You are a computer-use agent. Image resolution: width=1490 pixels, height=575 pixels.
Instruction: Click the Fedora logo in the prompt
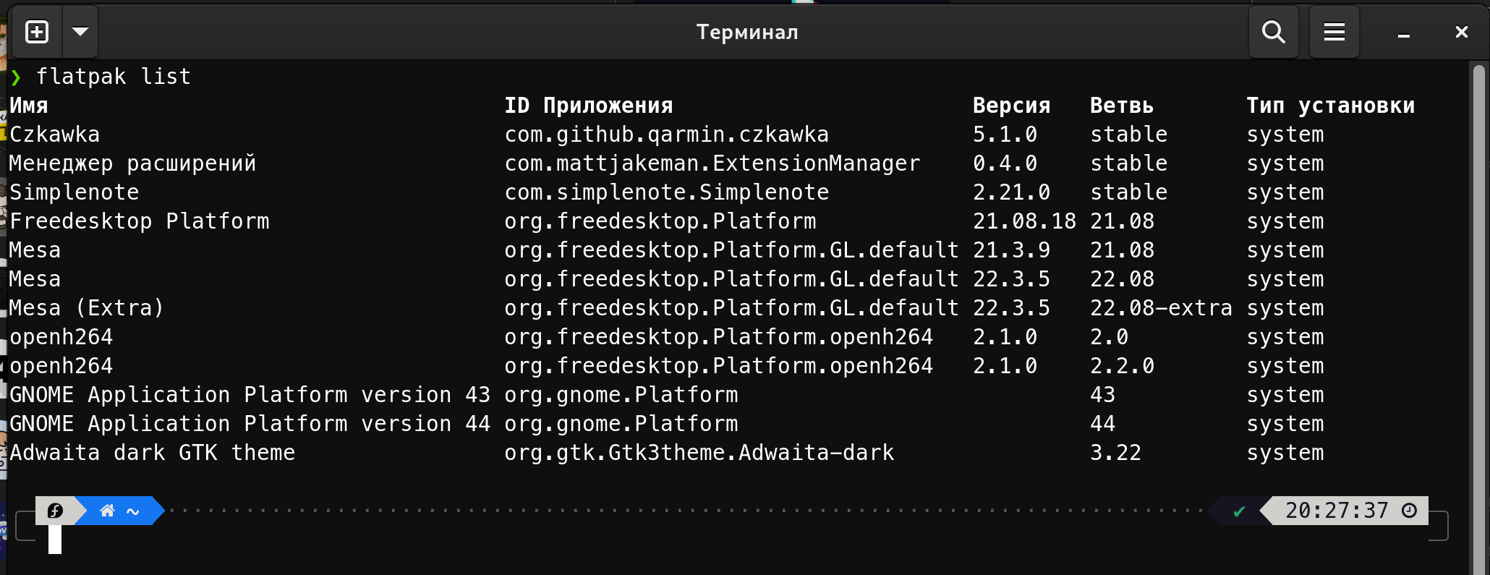coord(55,511)
